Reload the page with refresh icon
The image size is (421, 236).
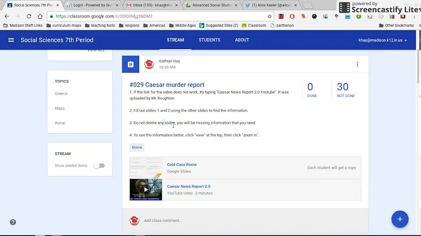29,16
